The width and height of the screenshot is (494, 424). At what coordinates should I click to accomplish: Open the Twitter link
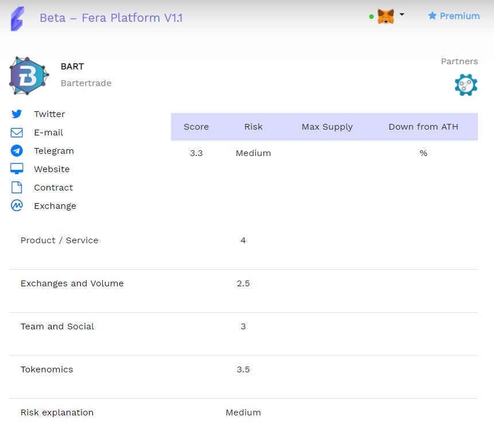49,114
